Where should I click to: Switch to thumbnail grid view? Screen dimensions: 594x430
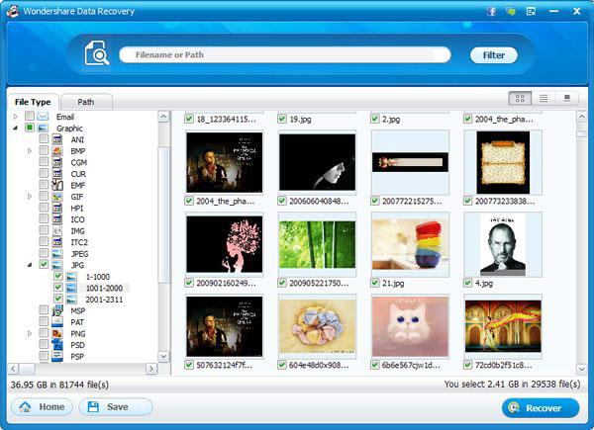[x=520, y=98]
